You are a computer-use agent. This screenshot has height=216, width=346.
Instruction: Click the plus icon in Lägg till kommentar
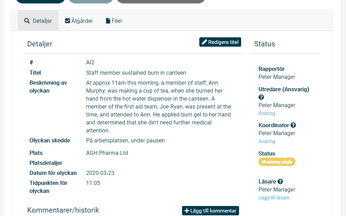(187, 211)
